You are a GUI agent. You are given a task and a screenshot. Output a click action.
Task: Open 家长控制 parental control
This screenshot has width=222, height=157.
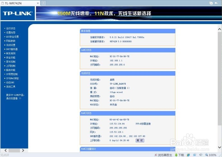[11, 62]
